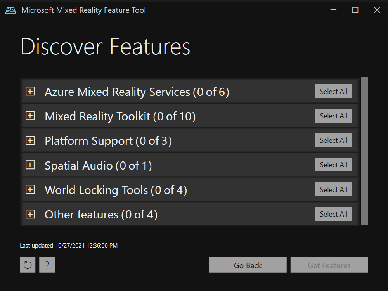388x291 pixels.
Task: Go Back to the previous page
Action: coord(248,265)
